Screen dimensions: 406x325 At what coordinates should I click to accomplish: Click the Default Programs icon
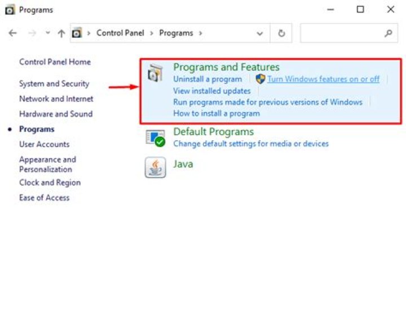[x=156, y=138]
